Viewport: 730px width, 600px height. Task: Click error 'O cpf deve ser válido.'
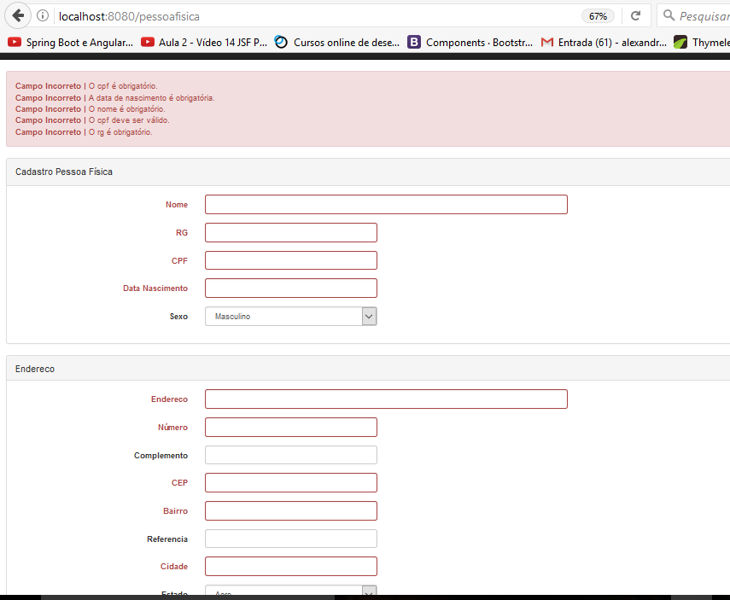pos(129,120)
